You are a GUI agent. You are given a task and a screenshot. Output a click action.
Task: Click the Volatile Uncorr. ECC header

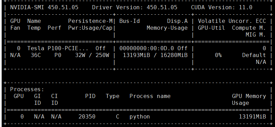232,21
